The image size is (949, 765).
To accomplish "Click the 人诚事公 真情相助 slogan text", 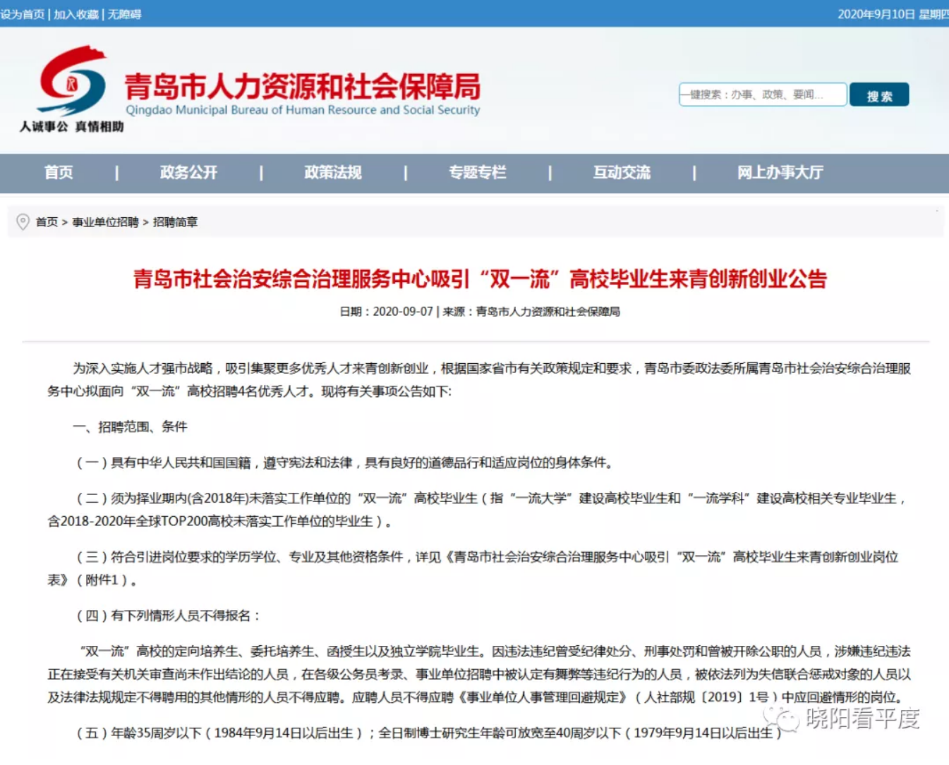I will pyautogui.click(x=72, y=127).
